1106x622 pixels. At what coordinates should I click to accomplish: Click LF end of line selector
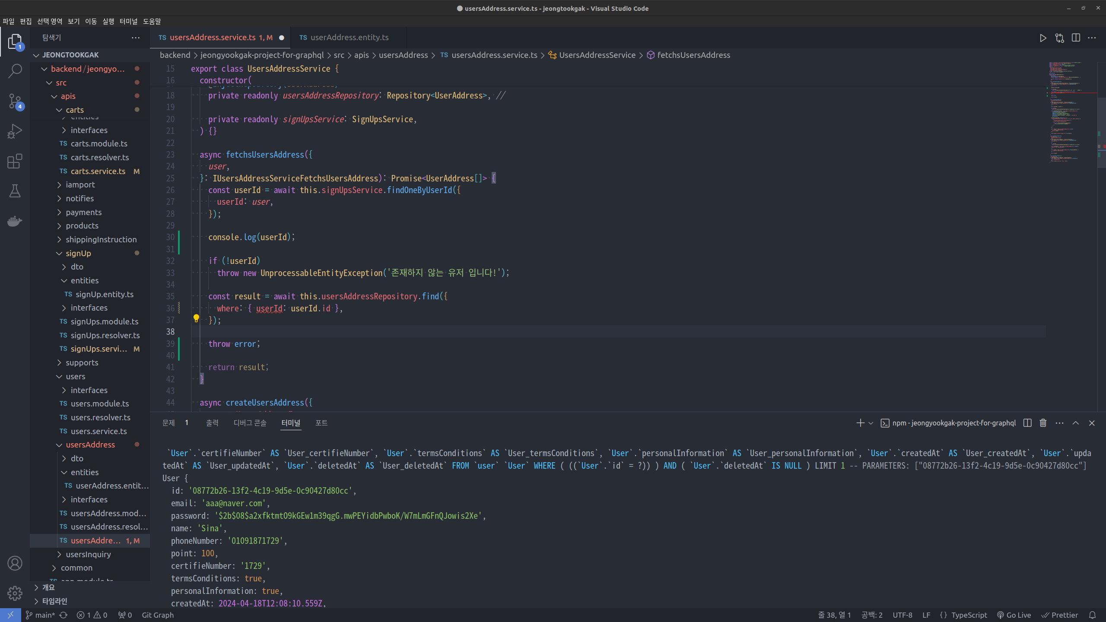926,615
